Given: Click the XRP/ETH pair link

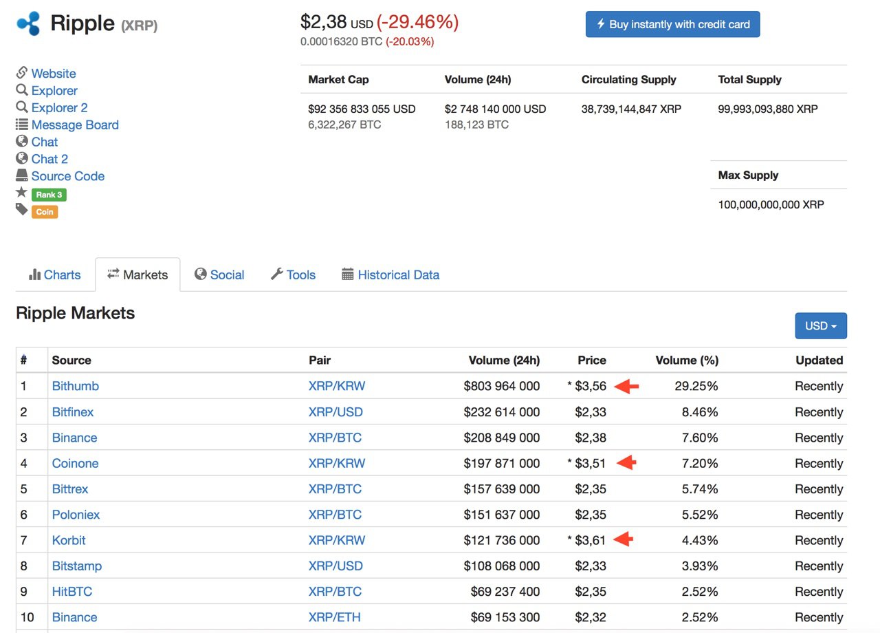Looking at the screenshot, I should coord(335,617).
